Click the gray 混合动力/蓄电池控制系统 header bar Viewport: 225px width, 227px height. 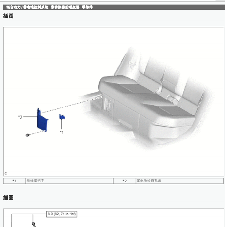point(114,7)
